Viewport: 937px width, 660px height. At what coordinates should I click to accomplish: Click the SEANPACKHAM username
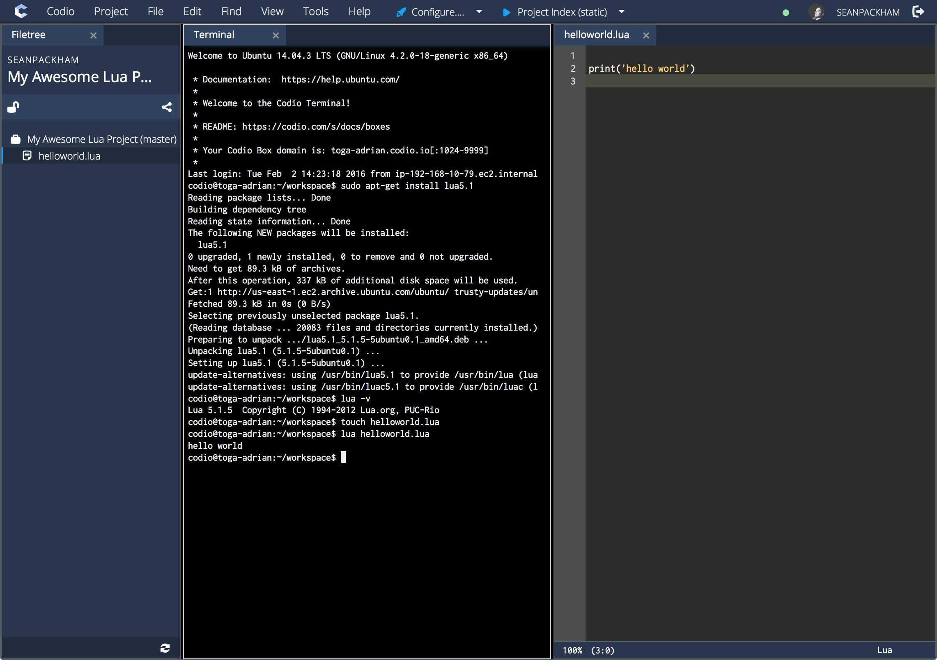[x=868, y=12]
